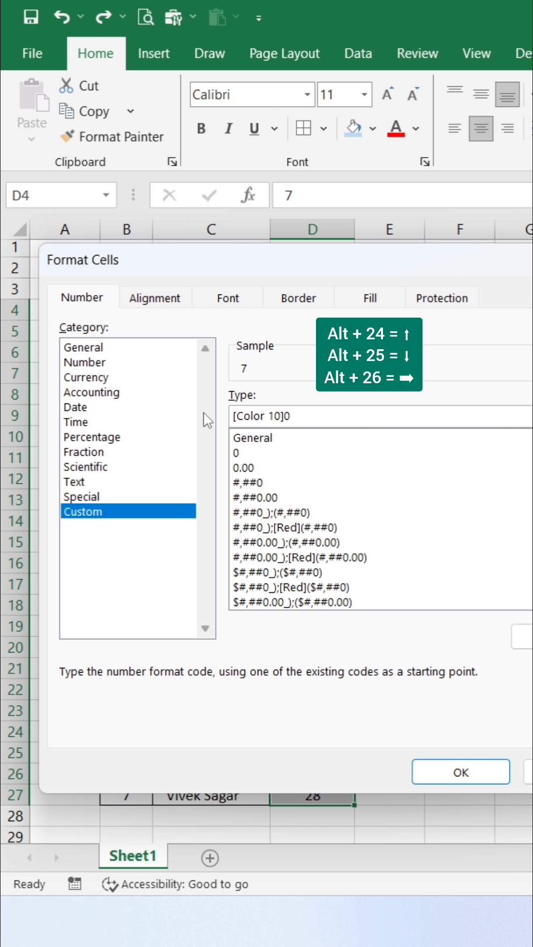Switch to the Page Layout tab
Viewport: 533px width, 947px height.
pos(284,53)
